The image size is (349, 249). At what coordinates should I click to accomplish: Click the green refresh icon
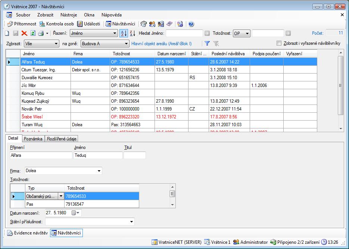coord(33,33)
